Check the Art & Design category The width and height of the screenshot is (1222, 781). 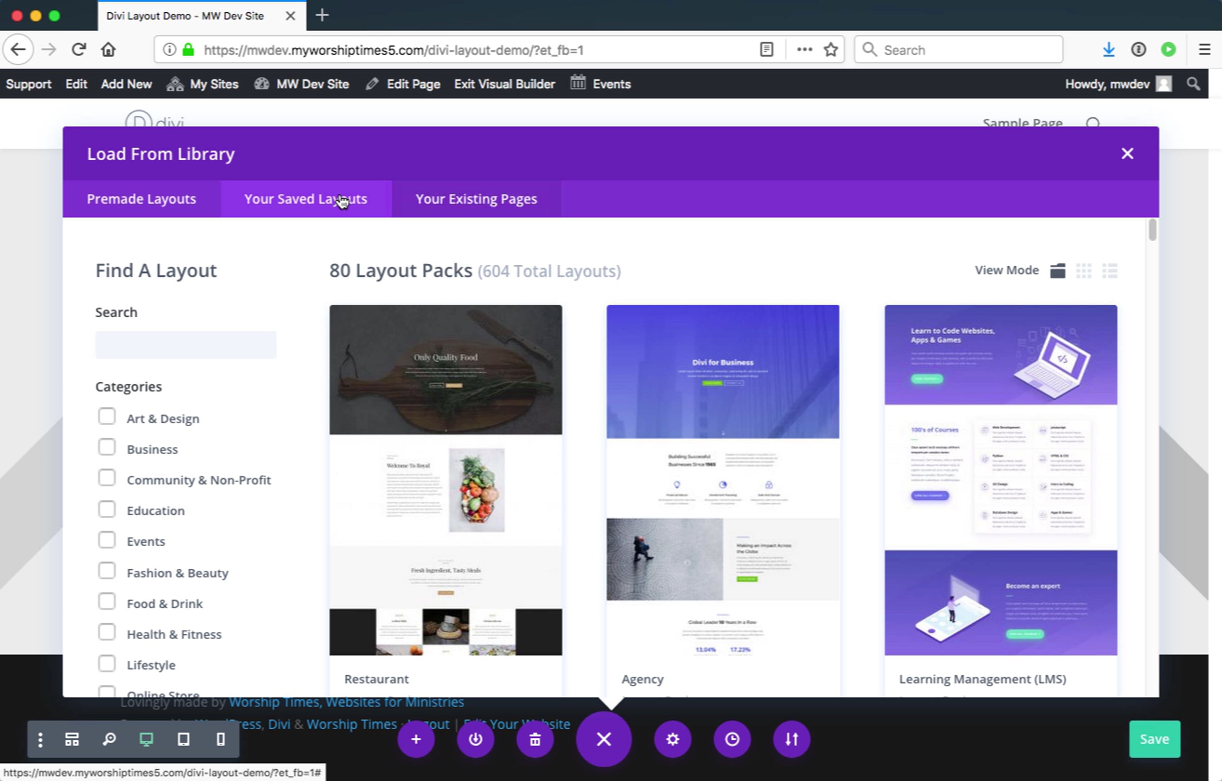(x=107, y=416)
